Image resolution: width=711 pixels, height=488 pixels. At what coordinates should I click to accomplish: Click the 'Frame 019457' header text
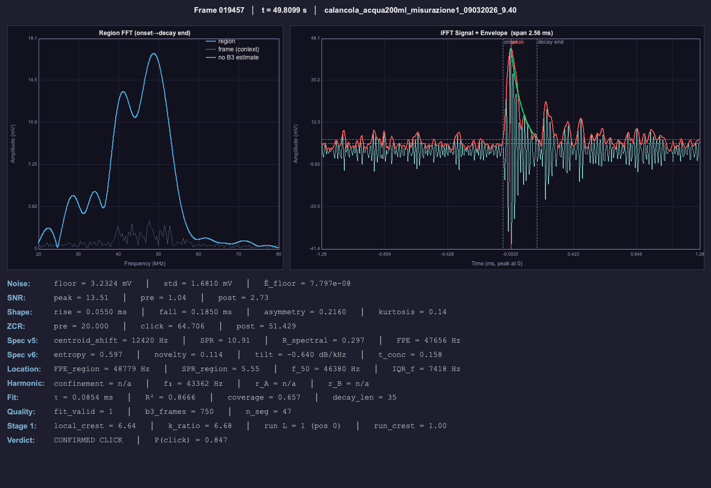[219, 10]
